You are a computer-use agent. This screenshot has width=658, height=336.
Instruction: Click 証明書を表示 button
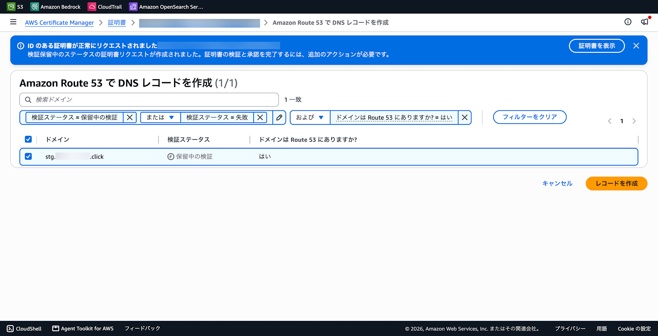click(597, 46)
